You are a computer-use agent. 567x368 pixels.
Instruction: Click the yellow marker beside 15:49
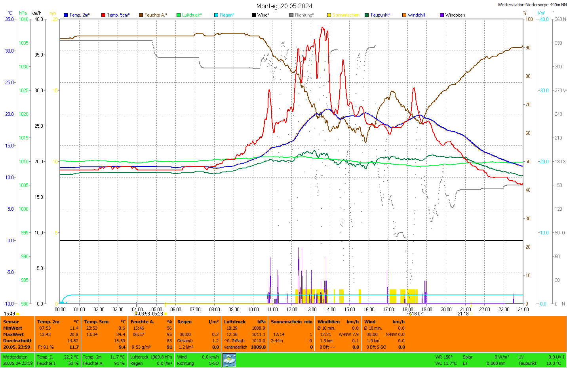pos(18,314)
